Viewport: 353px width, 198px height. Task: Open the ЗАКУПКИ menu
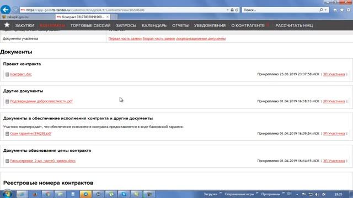pyautogui.click(x=25, y=26)
